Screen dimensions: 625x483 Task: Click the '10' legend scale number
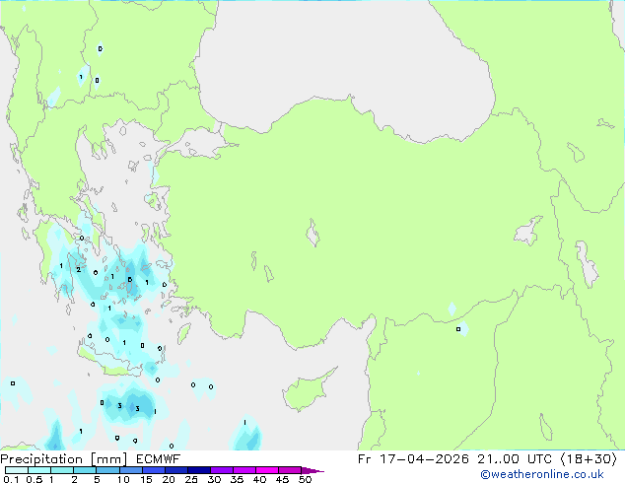click(x=123, y=479)
